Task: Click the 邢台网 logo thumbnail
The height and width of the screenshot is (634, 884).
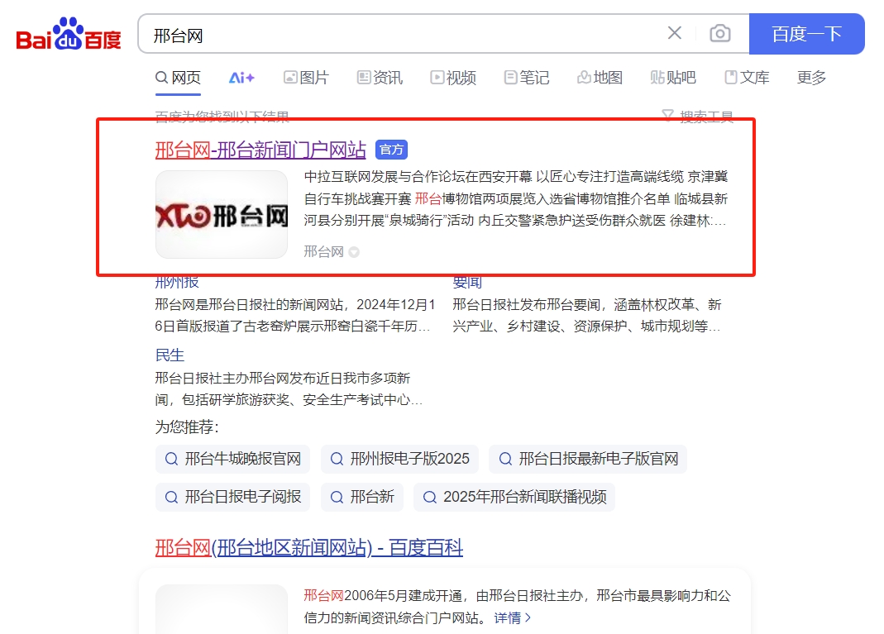Action: tap(222, 214)
